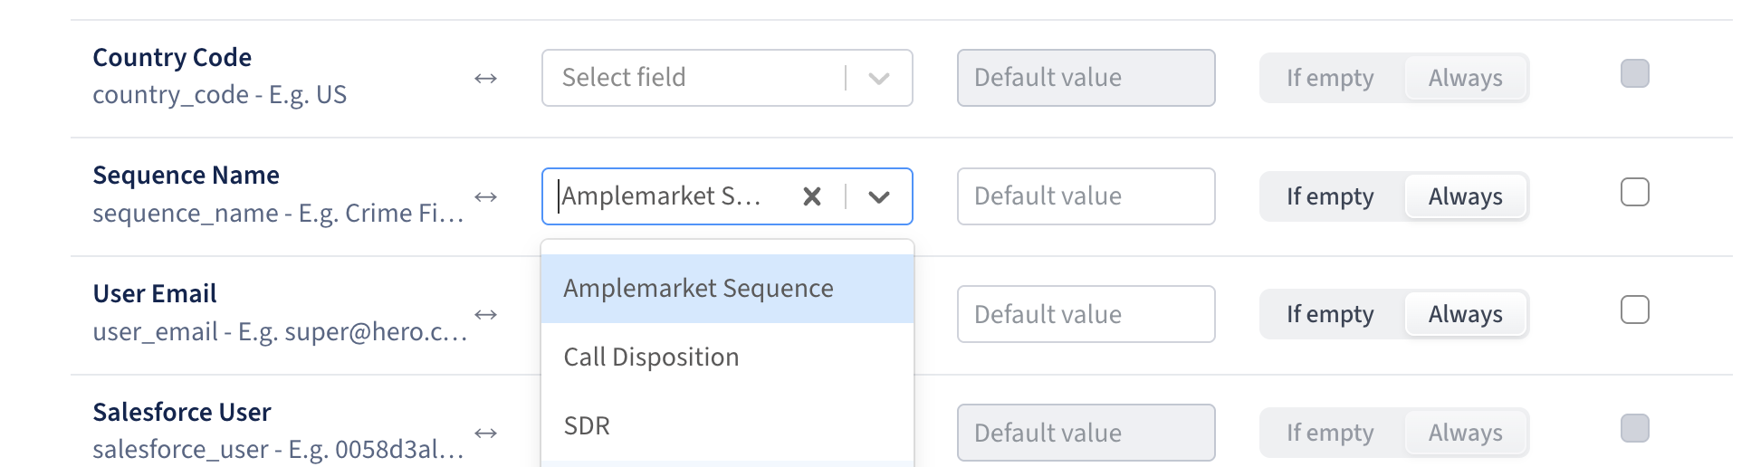Click the Sequence Name Default value field
The height and width of the screenshot is (467, 1751).
1086,196
